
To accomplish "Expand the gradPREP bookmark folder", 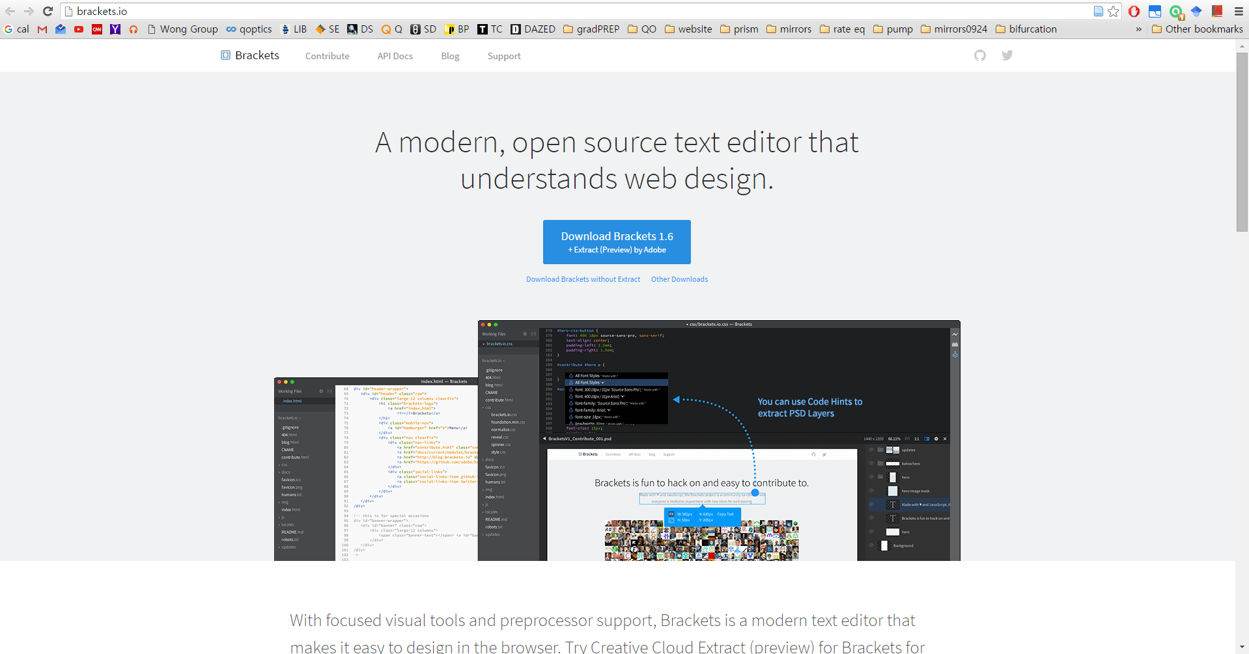I will (591, 29).
